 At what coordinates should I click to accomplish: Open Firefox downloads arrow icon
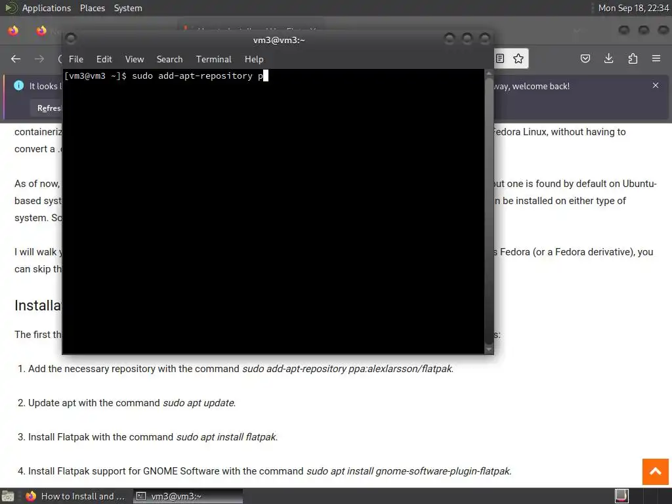pos(609,58)
